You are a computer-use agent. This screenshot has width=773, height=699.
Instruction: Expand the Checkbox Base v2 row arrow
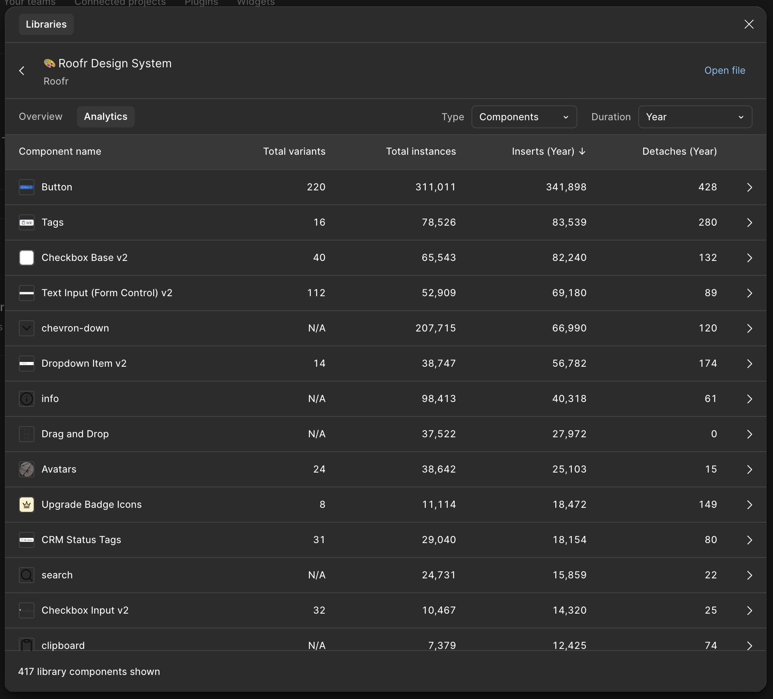pos(749,258)
